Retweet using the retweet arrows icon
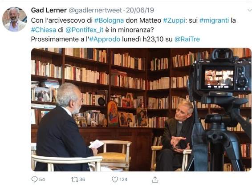252x187 pixels. click(x=74, y=179)
